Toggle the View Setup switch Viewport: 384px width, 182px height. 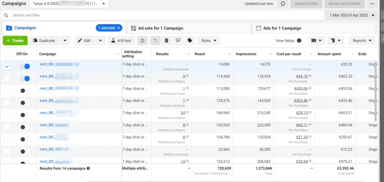coord(301,40)
